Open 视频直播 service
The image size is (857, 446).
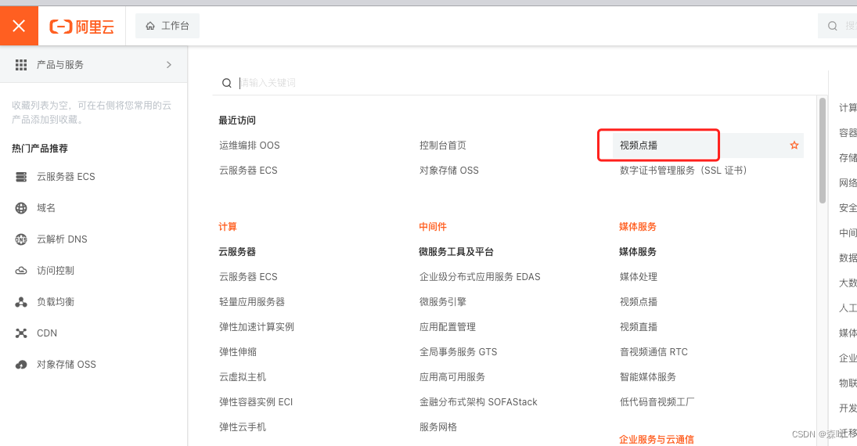(x=639, y=327)
